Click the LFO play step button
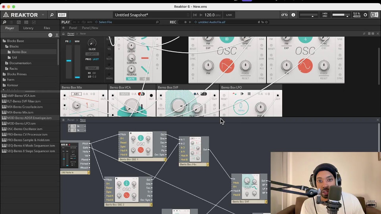Screen dimensions: 381x214 (x=242, y=94)
